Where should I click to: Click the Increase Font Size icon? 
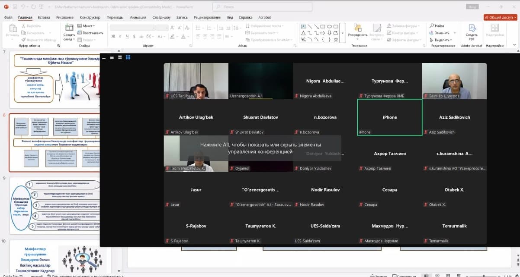click(173, 28)
